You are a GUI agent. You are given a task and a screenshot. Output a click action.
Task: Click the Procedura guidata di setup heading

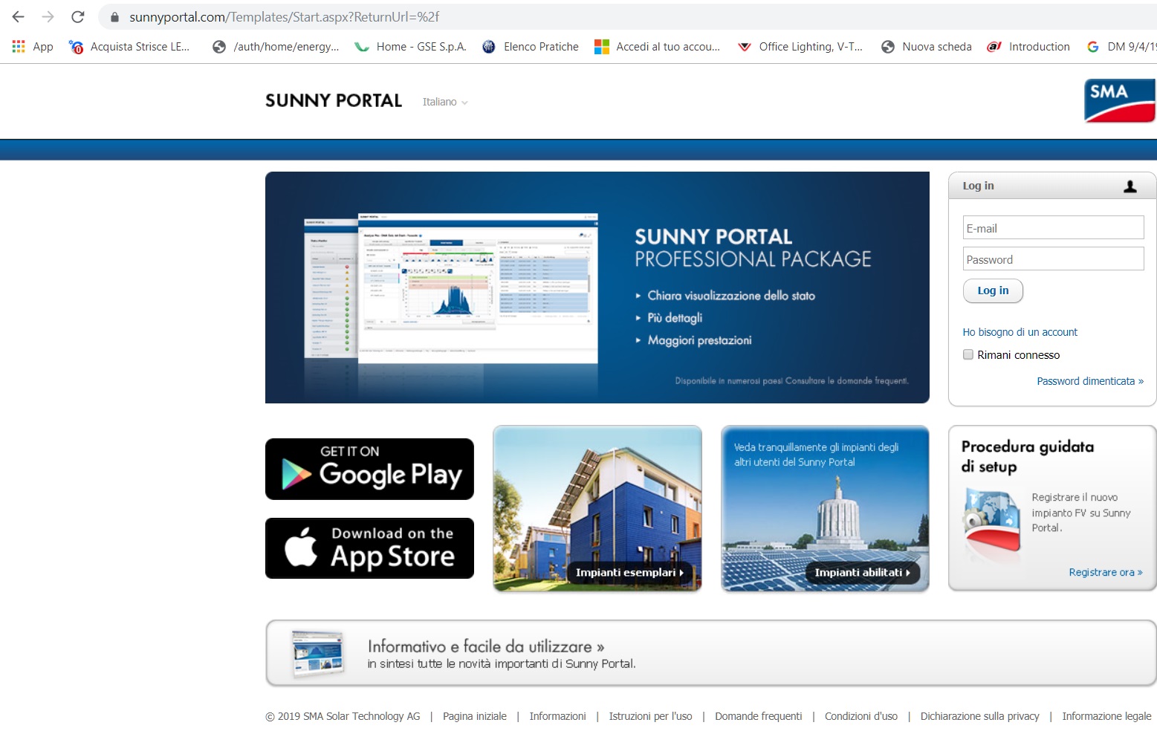click(x=1028, y=456)
